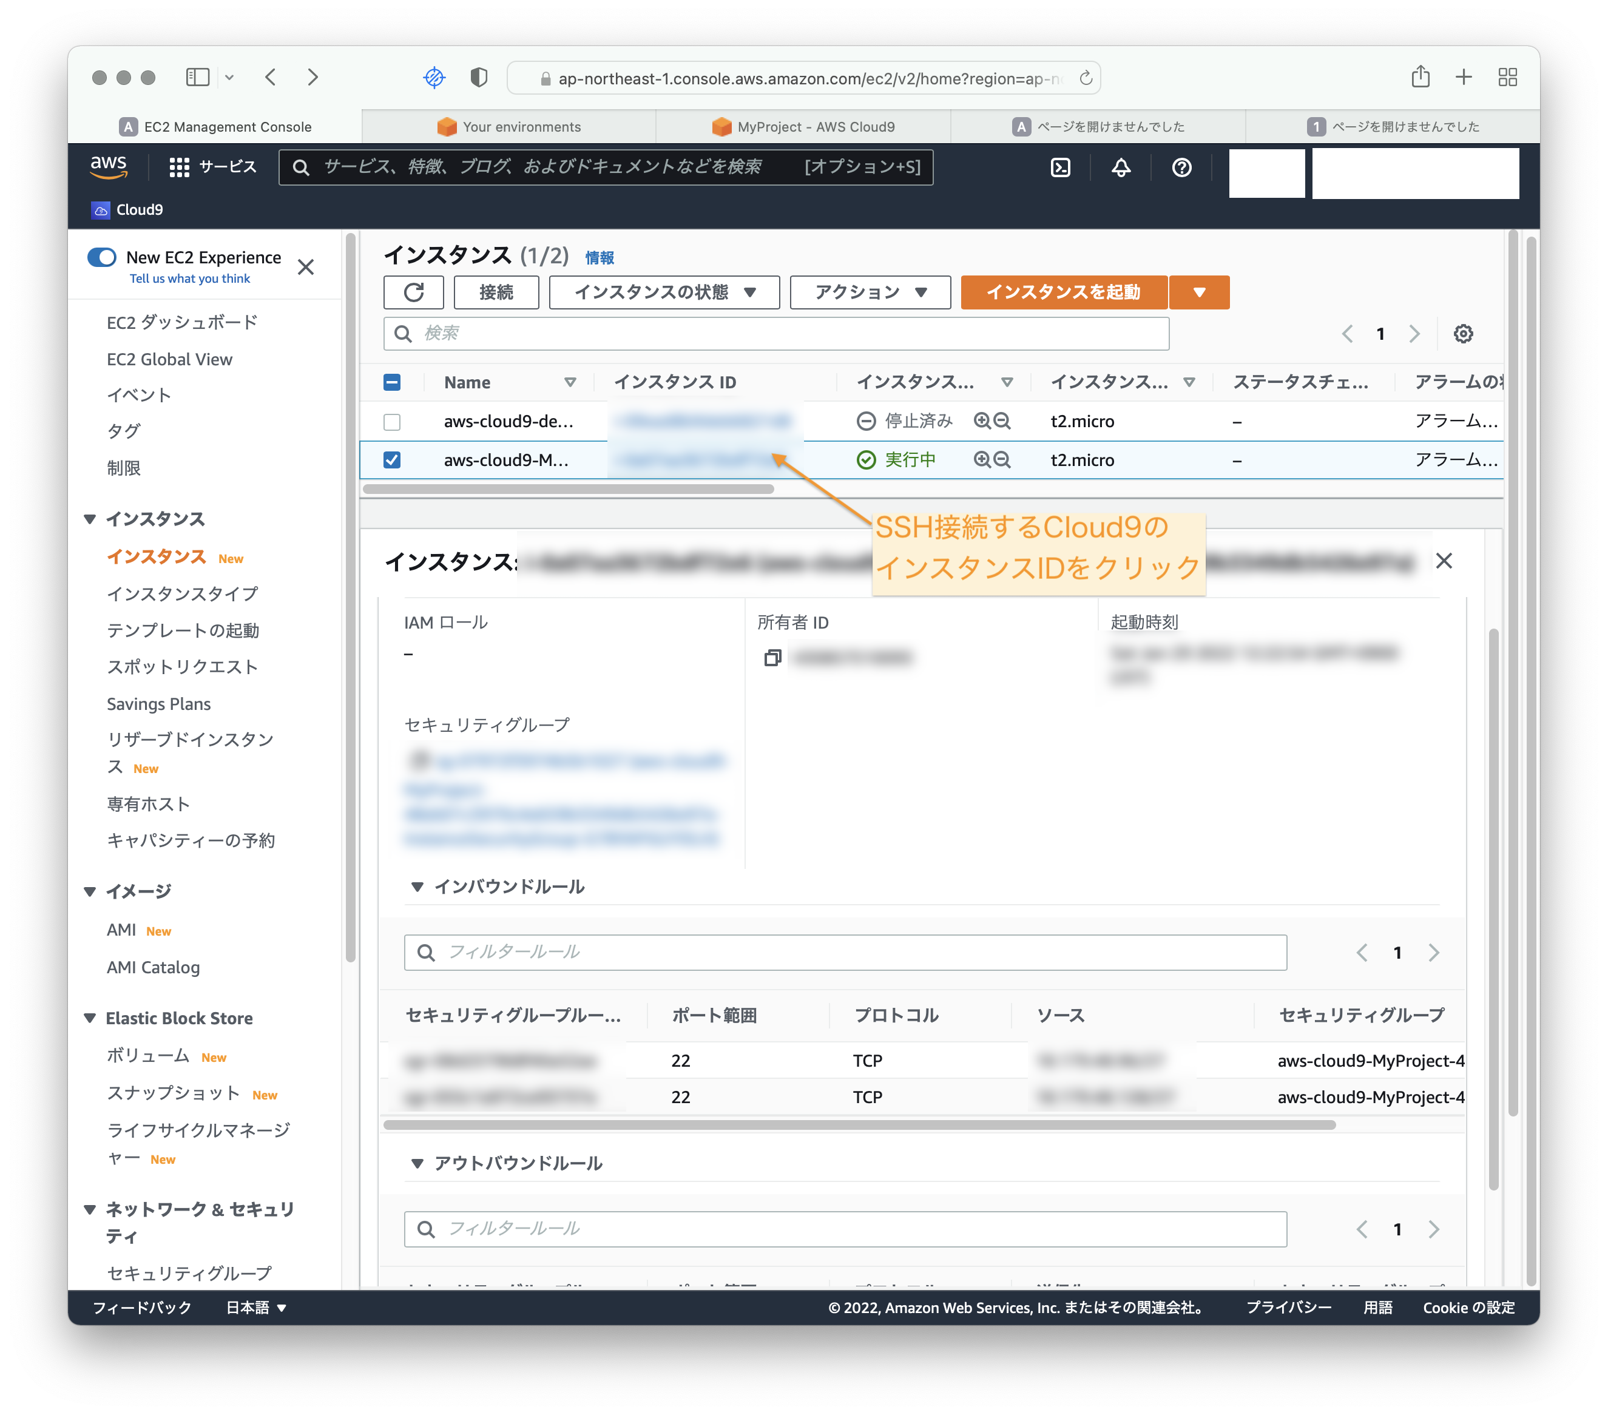The width and height of the screenshot is (1608, 1415).
Task: Click zoom-in icon on the running instance row
Action: 982,459
